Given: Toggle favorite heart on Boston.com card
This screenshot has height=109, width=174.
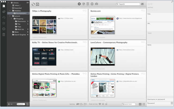Looking at the screenshot, I should point(142,11).
